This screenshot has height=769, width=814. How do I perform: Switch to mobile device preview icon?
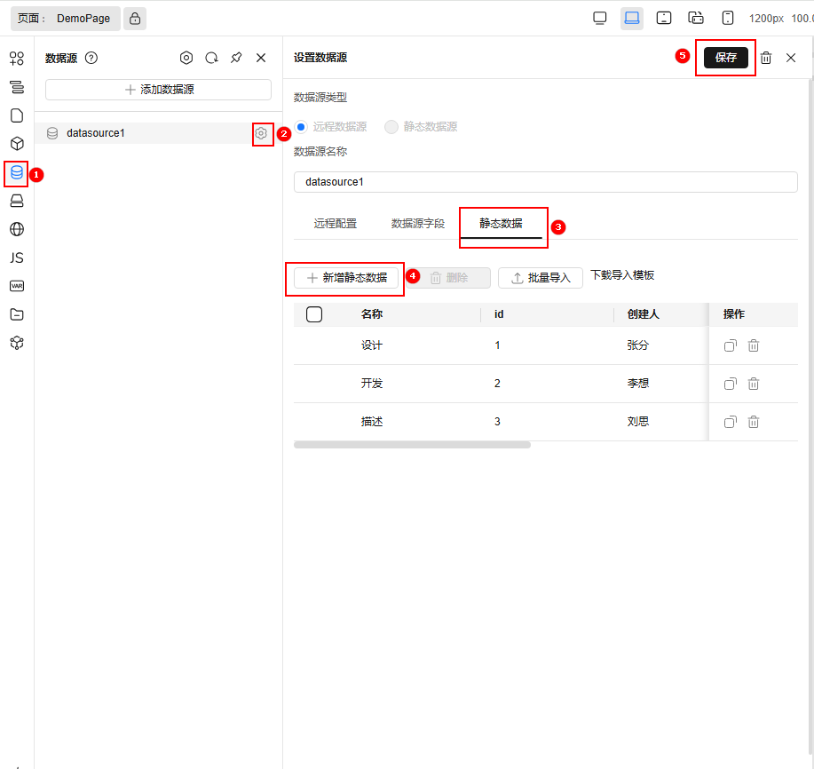coord(728,18)
